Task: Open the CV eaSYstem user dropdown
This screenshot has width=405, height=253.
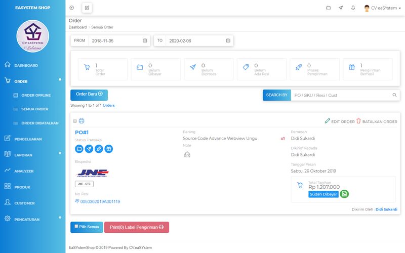Action: pos(383,8)
